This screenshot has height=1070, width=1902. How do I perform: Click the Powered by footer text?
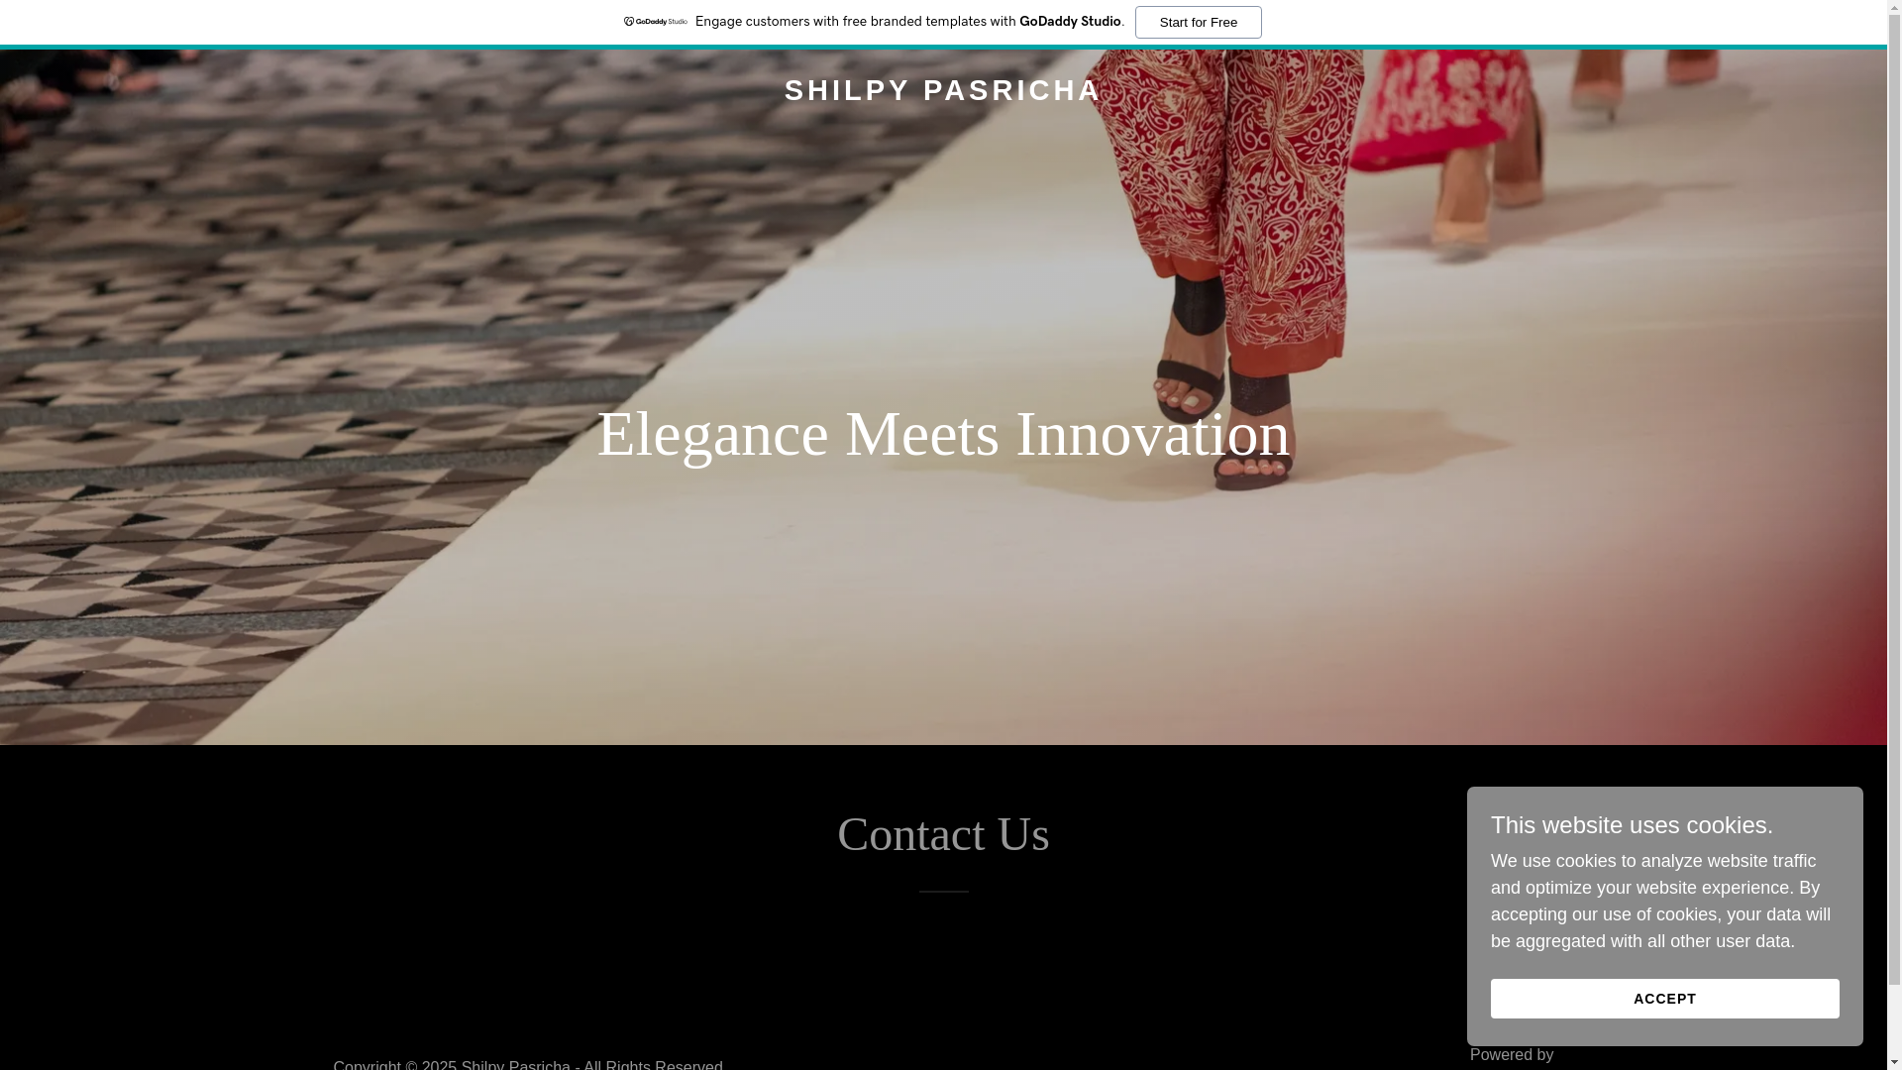pyautogui.click(x=1512, y=1055)
